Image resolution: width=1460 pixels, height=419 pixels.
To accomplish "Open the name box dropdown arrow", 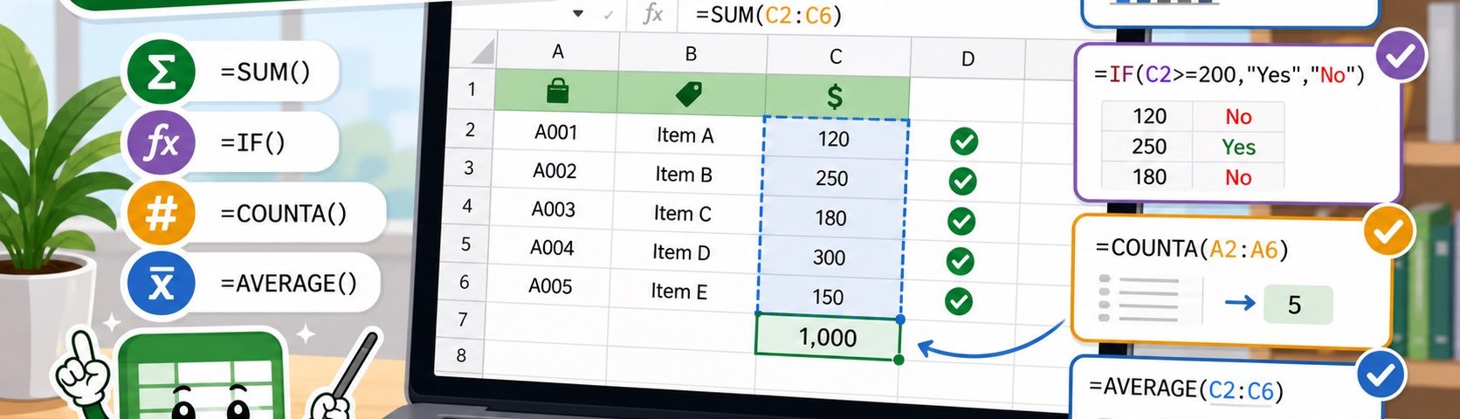I will click(x=578, y=13).
